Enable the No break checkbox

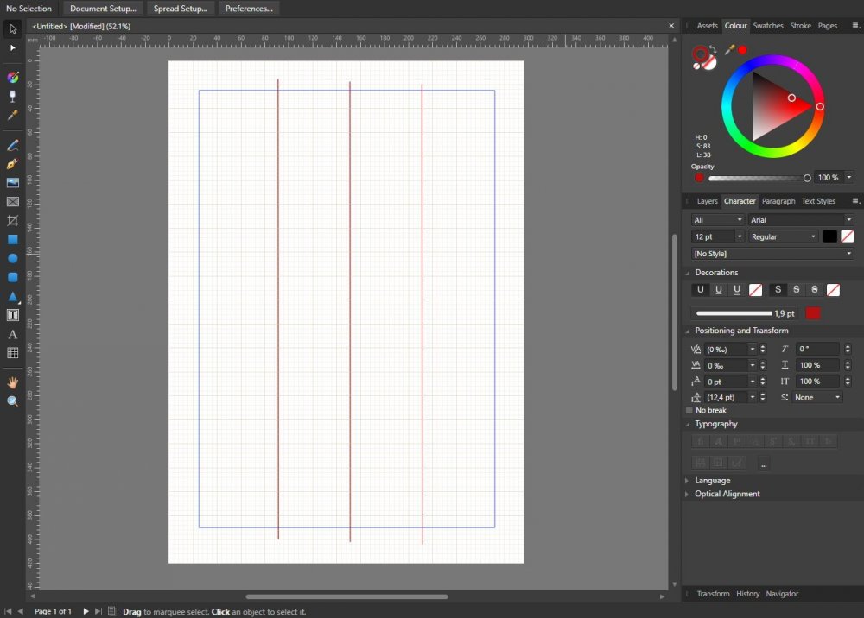click(689, 411)
